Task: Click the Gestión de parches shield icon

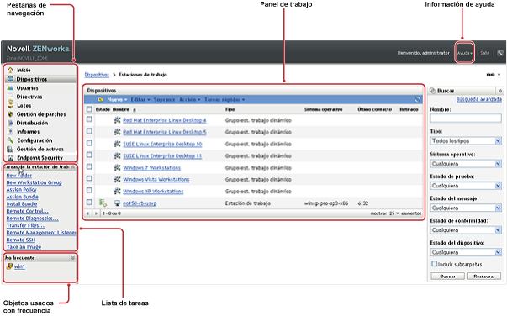Action: (x=10, y=114)
